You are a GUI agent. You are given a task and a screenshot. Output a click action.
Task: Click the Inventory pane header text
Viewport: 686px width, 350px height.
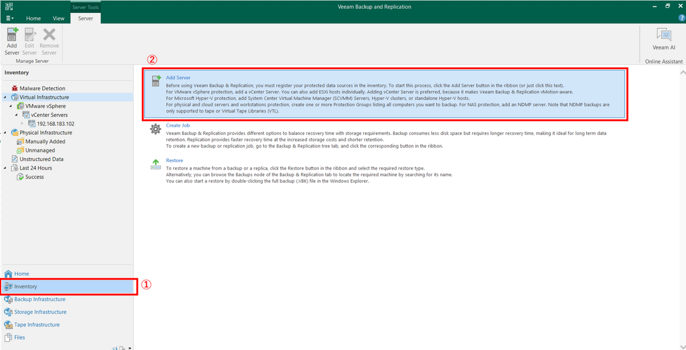[x=17, y=72]
